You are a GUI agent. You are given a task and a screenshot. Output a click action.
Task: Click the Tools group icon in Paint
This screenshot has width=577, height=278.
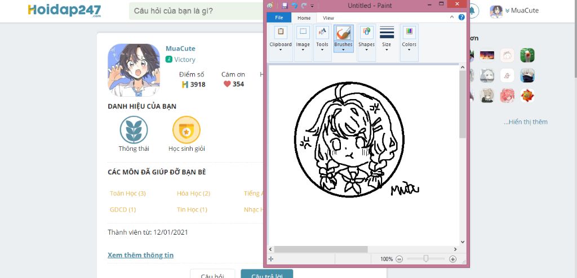pyautogui.click(x=322, y=32)
